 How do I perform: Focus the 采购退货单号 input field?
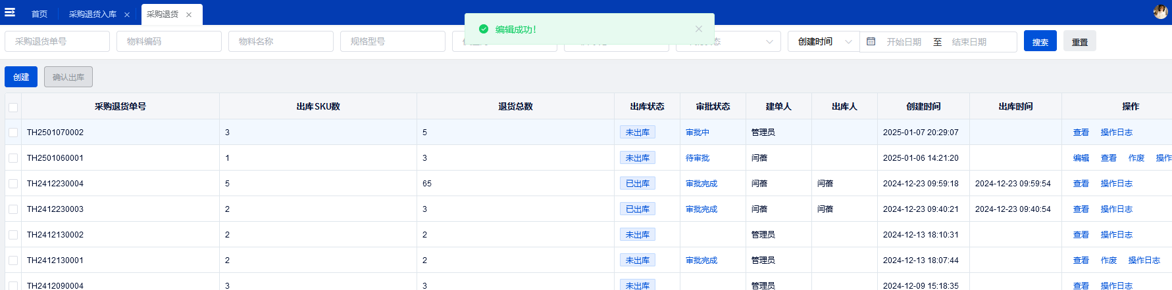[57, 41]
